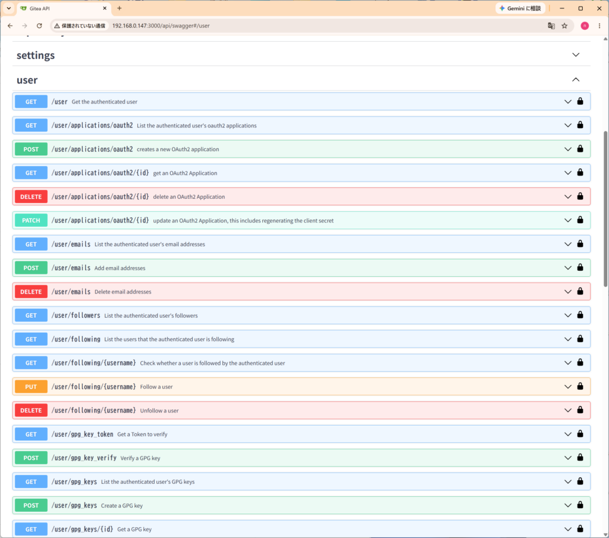
Task: Click PATCH button for /user/applications/oauth2/{id}
Action: (31, 220)
